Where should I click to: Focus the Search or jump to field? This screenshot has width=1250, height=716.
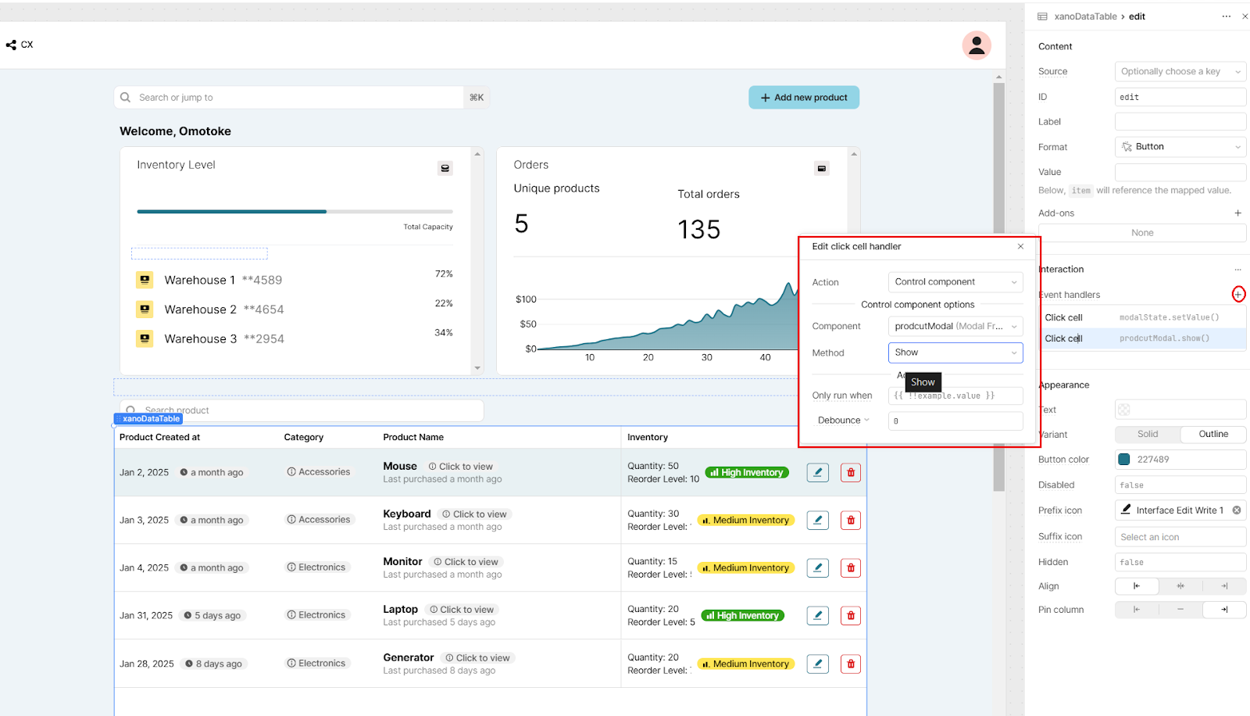289,98
